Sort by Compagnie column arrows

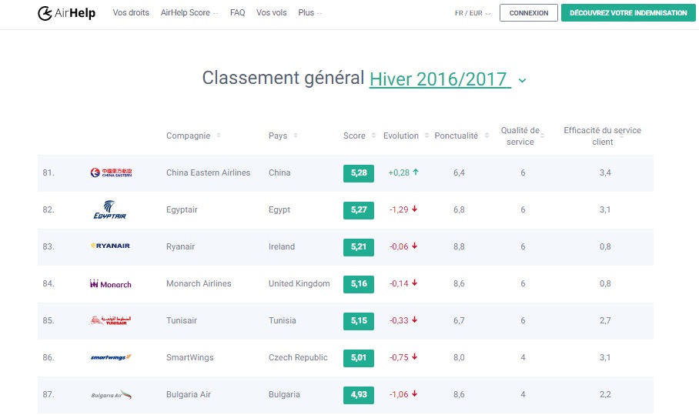[x=219, y=135]
